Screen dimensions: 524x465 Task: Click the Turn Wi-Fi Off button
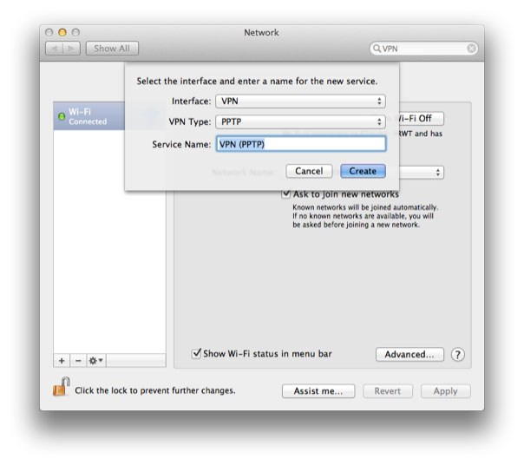pos(421,118)
